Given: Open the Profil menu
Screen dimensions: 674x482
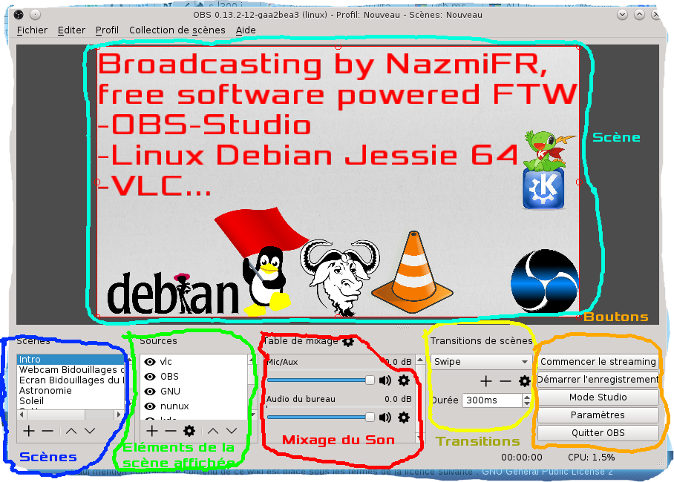Looking at the screenshot, I should (x=107, y=30).
